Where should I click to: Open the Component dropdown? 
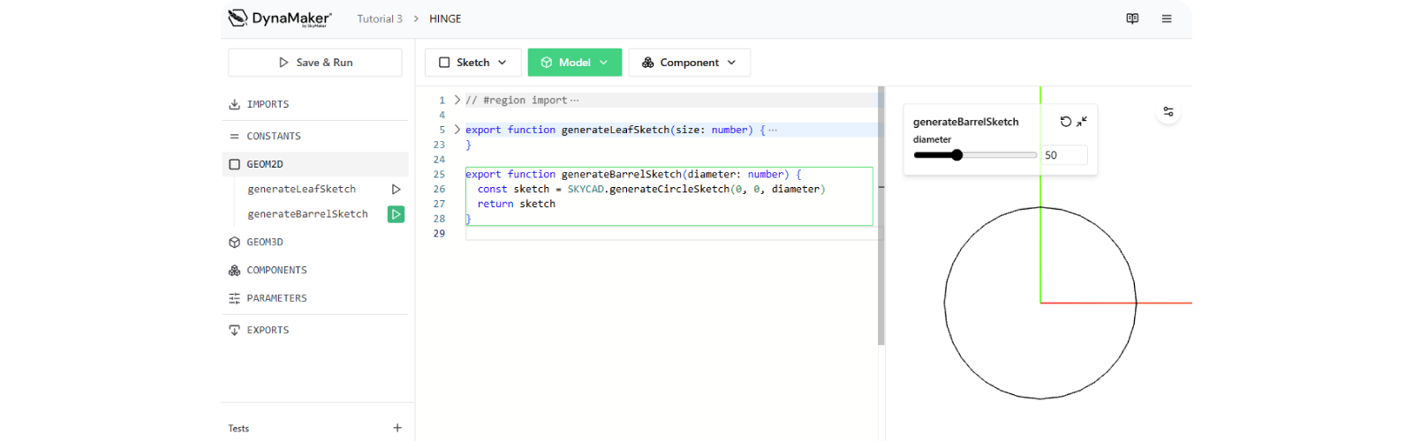689,63
